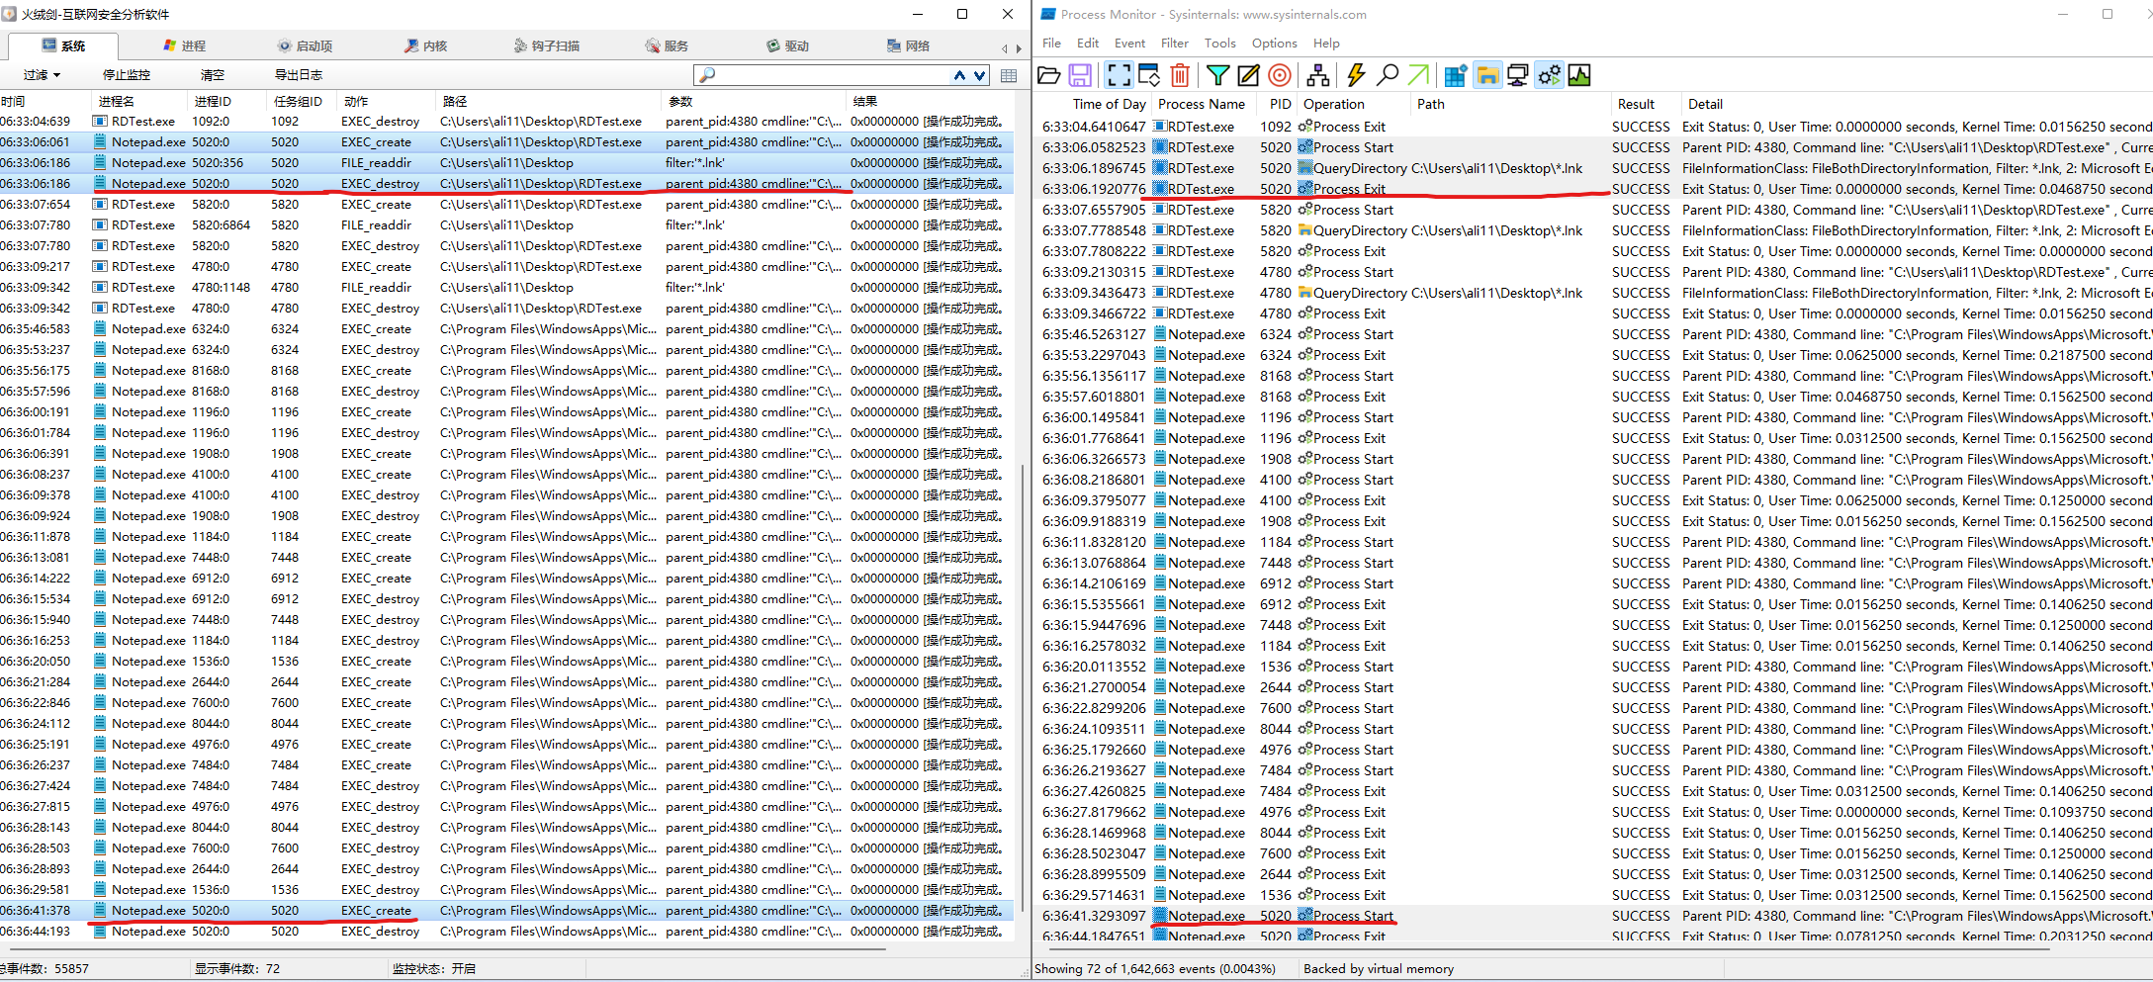
Task: Click the Process Name column header
Action: click(x=1202, y=104)
